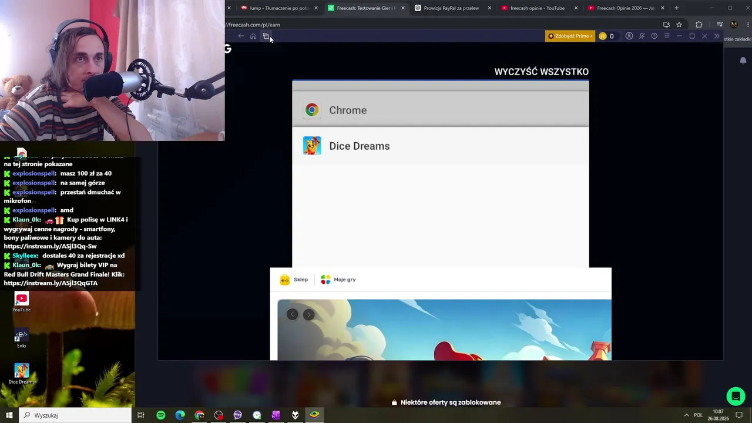The width and height of the screenshot is (752, 423).
Task: Close the freecash opinie YouTube tab
Action: coord(576,8)
